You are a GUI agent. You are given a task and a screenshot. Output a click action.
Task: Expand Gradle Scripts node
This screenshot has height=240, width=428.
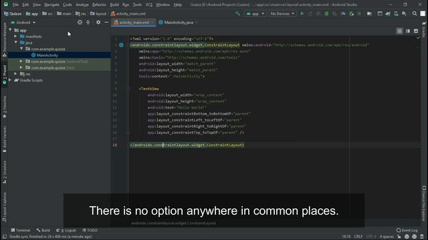click(x=10, y=80)
